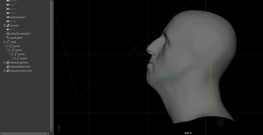Select the yellow joint in the neck middle
The image size is (263, 135).
click(x=210, y=100)
